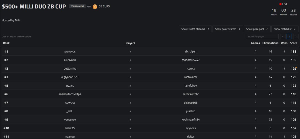This screenshot has height=139, width=300.
Task: Click the Hosted by Milli text
Action: (11, 20)
